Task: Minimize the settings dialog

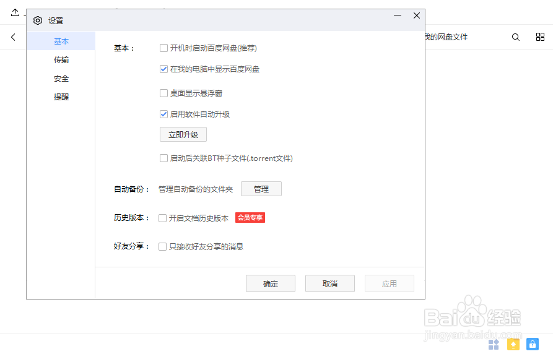Action: pos(398,15)
